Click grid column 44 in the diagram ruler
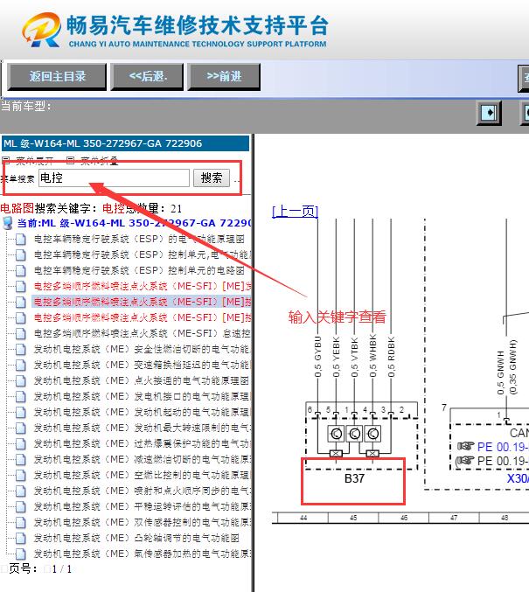Screen dimensions: 529x592 303,518
